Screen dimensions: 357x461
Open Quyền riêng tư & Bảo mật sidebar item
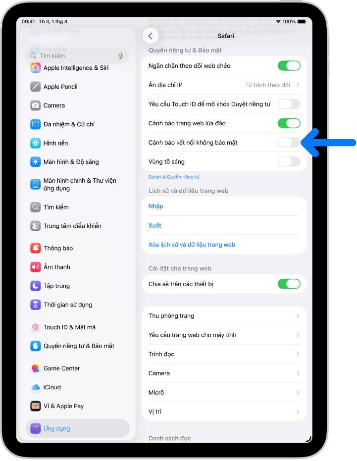tap(78, 346)
